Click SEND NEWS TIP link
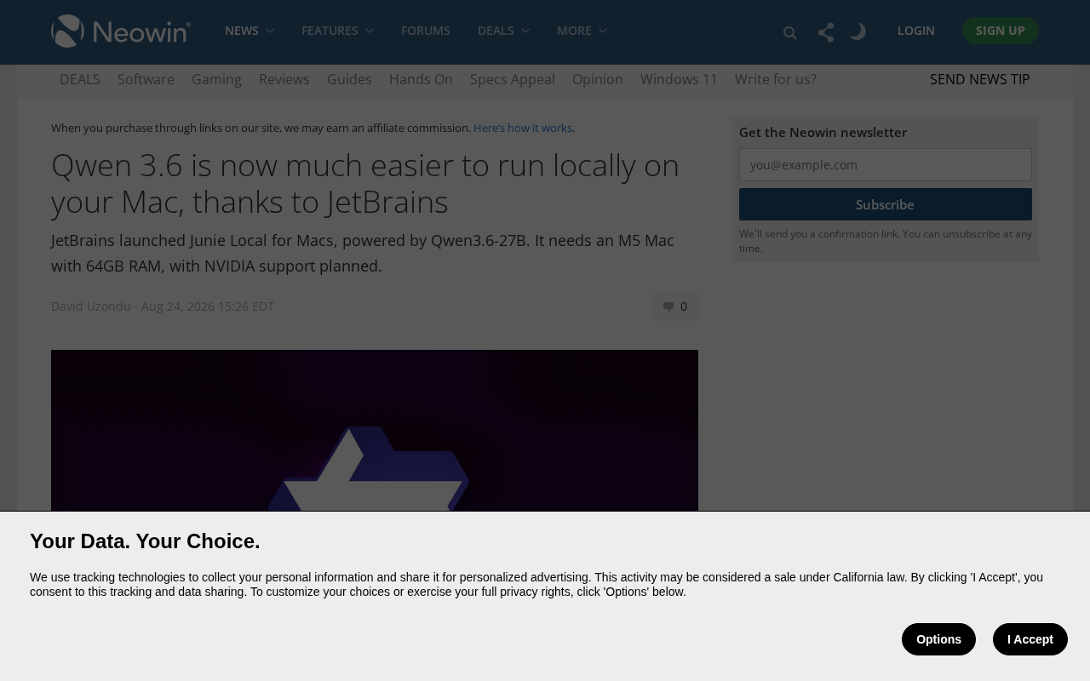The height and width of the screenshot is (681, 1090). (x=979, y=79)
